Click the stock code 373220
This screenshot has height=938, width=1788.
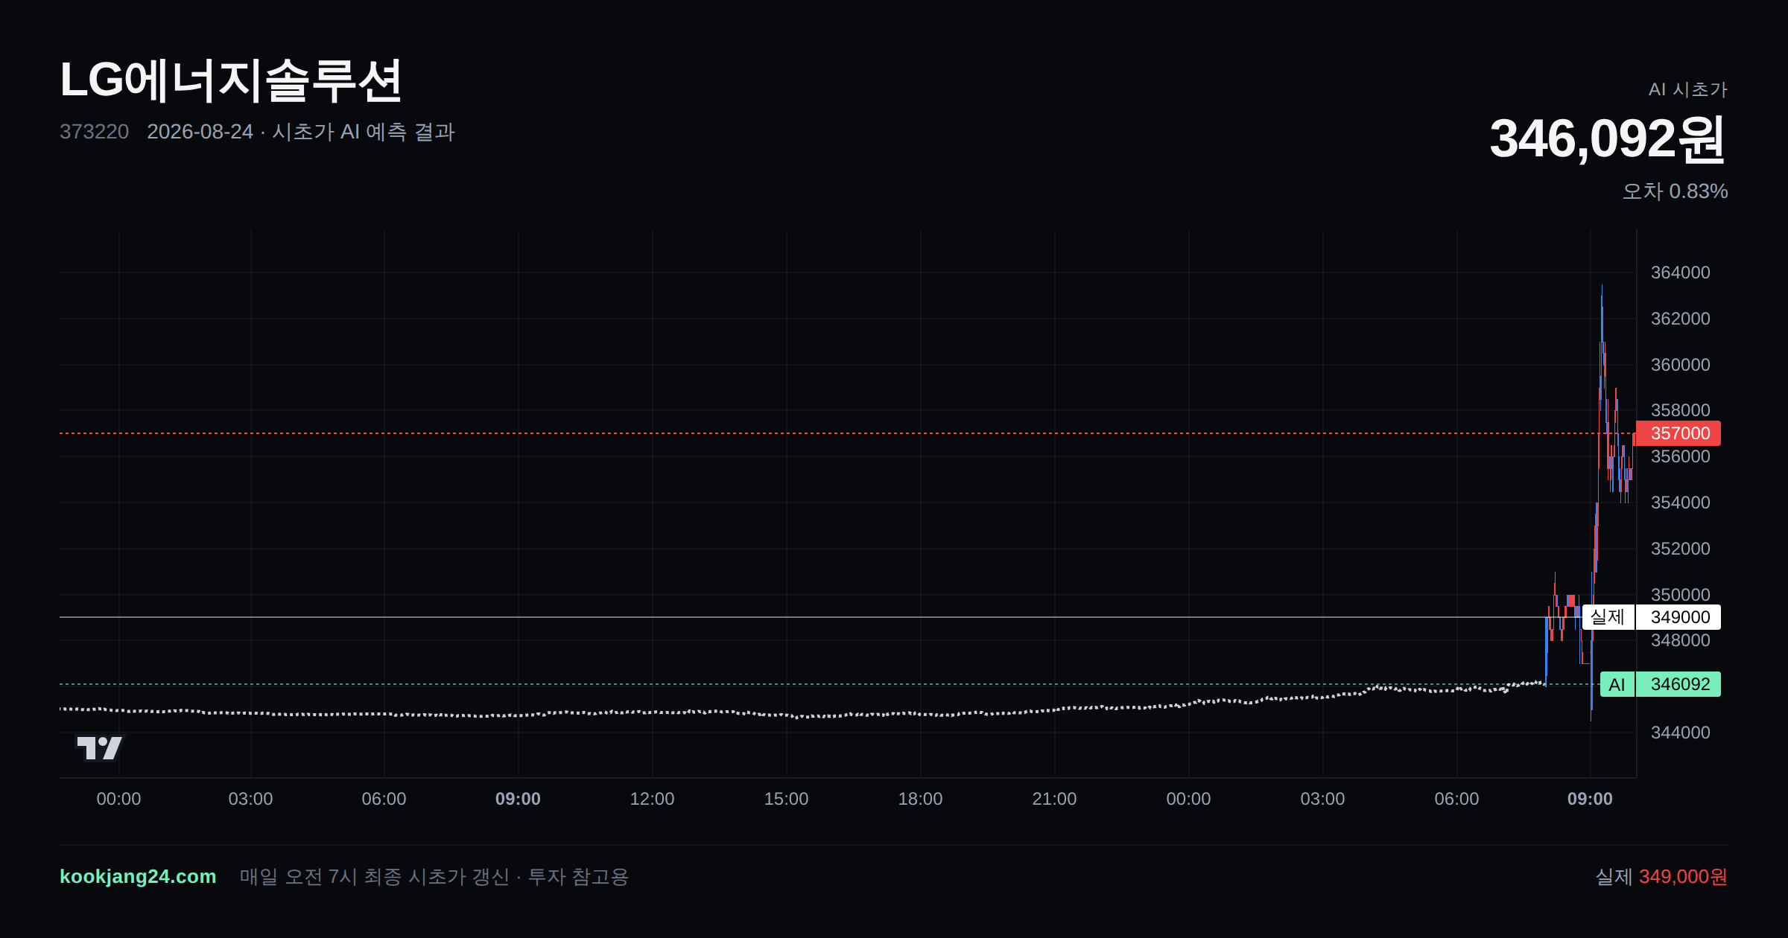click(x=94, y=132)
